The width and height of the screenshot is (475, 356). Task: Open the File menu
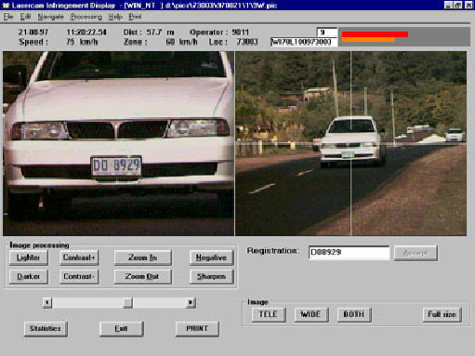point(8,17)
